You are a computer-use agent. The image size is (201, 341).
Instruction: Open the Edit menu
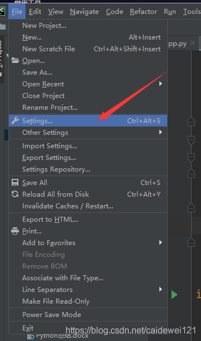point(35,12)
